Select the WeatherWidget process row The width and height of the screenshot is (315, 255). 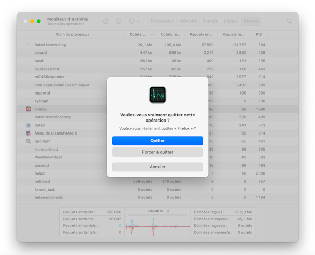[x=157, y=157]
